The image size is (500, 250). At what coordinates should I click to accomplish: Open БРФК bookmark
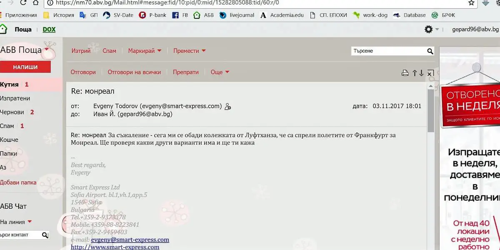(443, 15)
